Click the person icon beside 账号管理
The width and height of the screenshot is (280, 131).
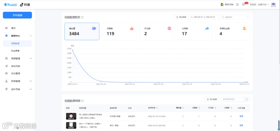6,81
